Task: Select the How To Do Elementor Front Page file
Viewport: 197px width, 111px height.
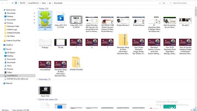Action: click(x=170, y=43)
